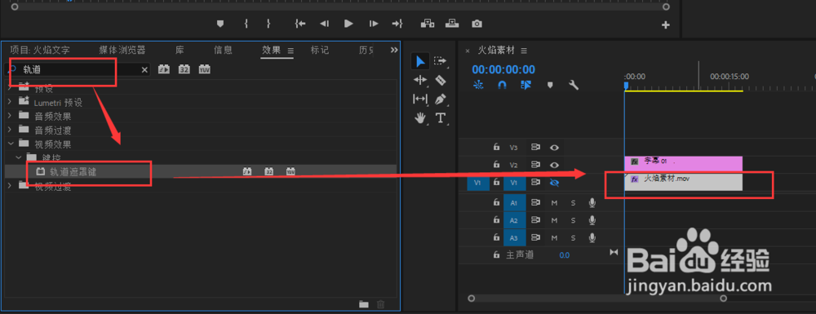Show hidden panel tabs with double chevron

pyautogui.click(x=394, y=50)
